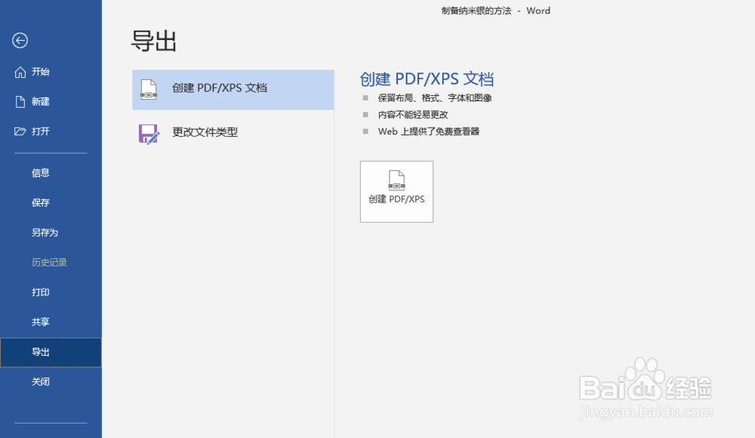The image size is (755, 438).
Task: Click the purple floppy disk icon for 更改文件类型
Action: pyautogui.click(x=148, y=133)
